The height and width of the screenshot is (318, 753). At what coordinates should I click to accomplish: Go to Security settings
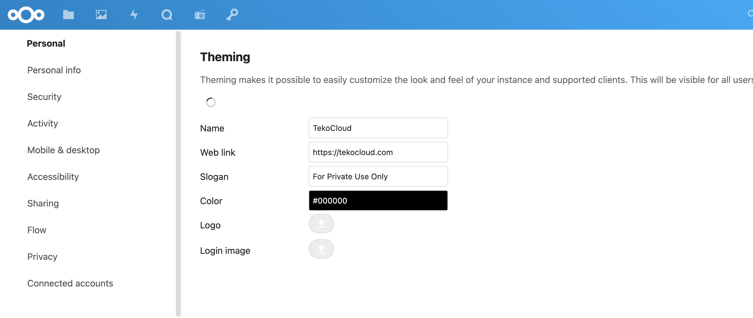pos(44,97)
